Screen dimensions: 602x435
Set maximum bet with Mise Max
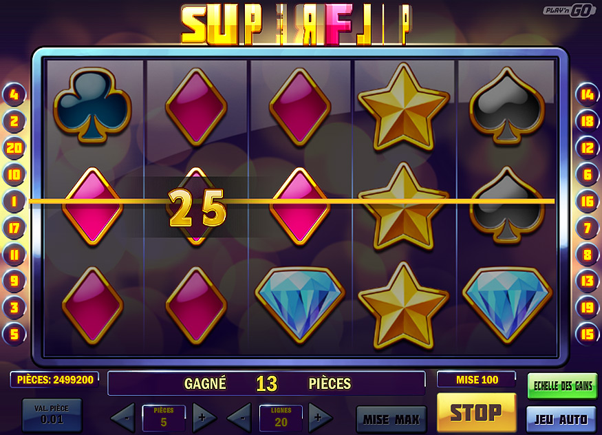[391, 419]
